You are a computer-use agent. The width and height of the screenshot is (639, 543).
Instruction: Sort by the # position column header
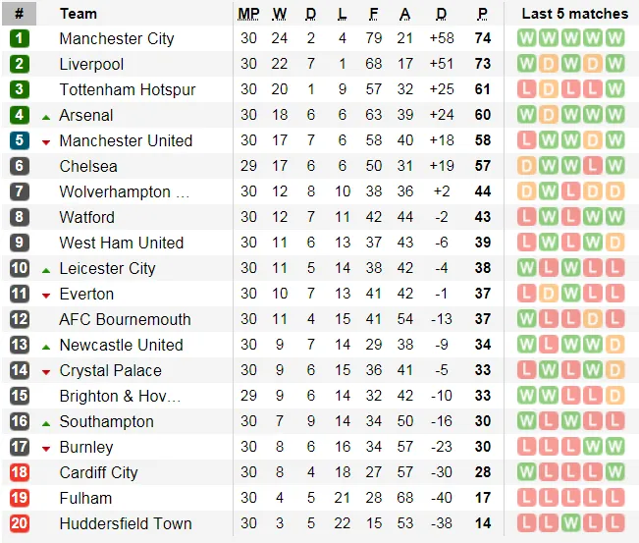(x=19, y=14)
